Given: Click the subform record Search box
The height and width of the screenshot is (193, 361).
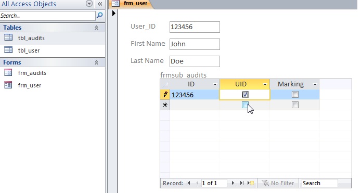Looking at the screenshot, I should (319, 183).
